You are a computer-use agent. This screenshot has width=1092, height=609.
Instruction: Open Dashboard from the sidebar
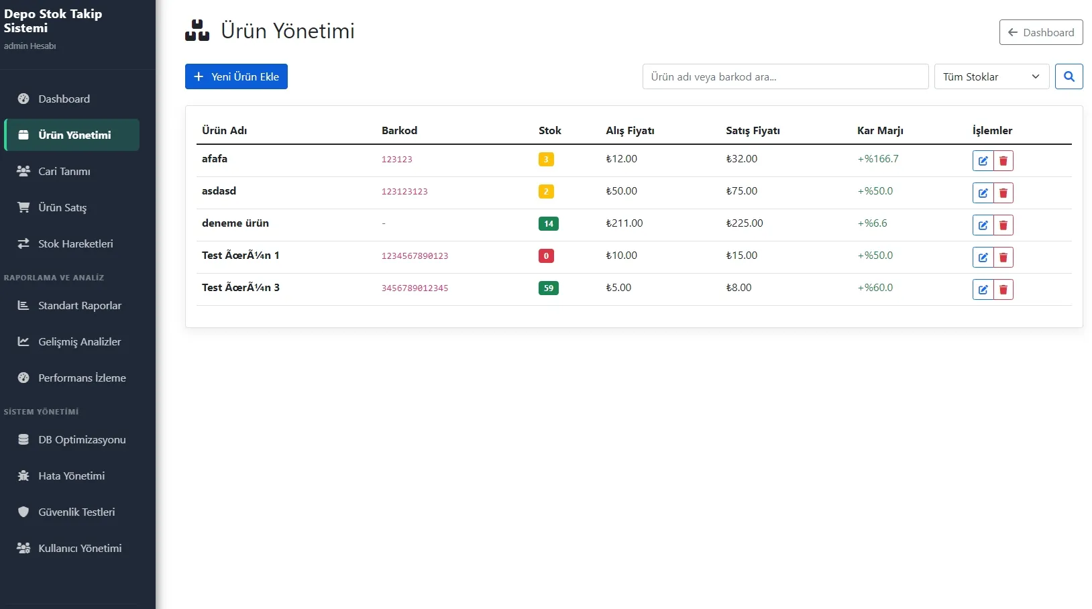64,99
